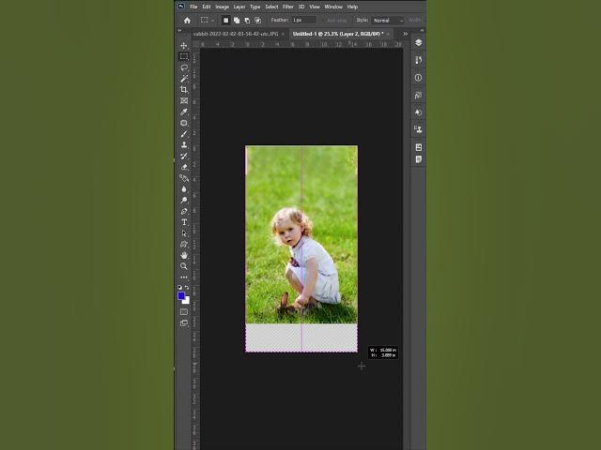This screenshot has height=450, width=601.
Task: Click the foreground blue color swatch
Action: click(x=182, y=295)
